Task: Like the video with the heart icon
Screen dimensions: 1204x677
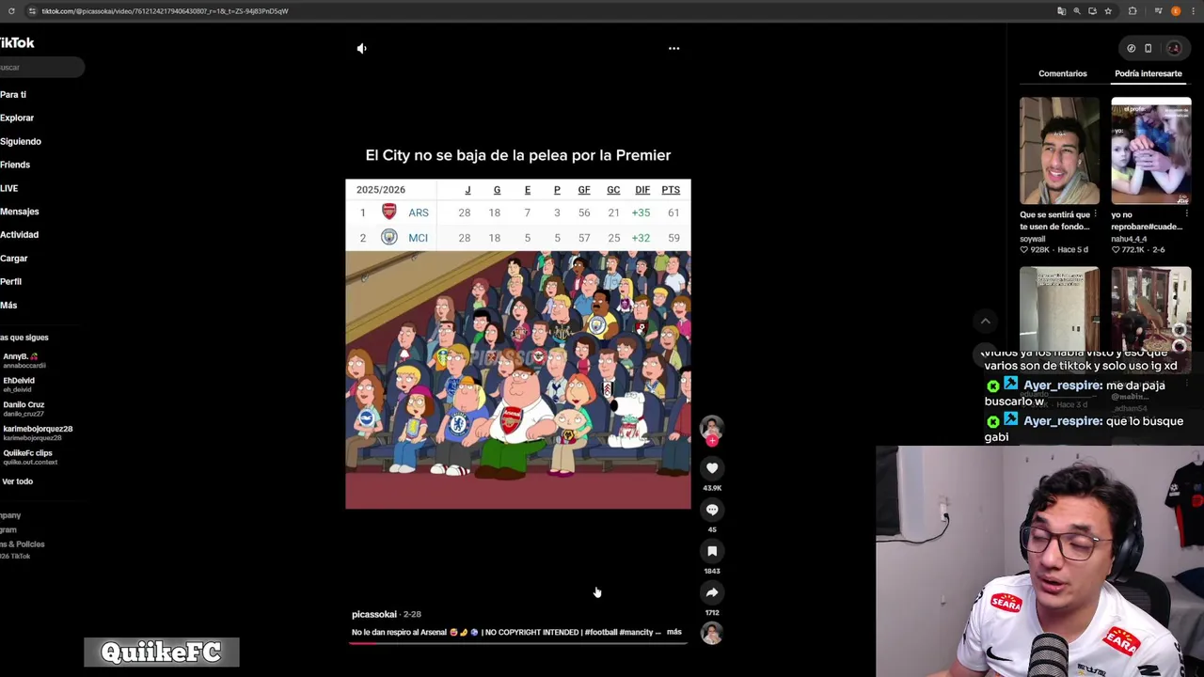Action: click(712, 468)
